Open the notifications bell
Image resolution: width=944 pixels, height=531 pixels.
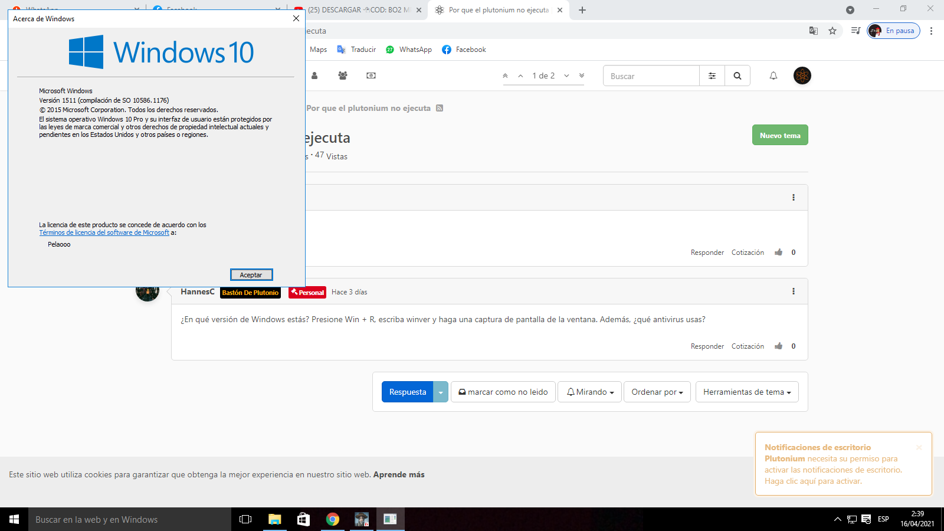[x=773, y=76]
